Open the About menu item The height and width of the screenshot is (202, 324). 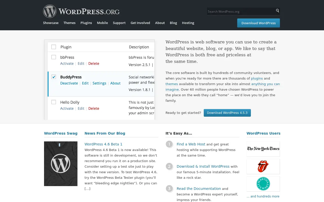pos(160,23)
